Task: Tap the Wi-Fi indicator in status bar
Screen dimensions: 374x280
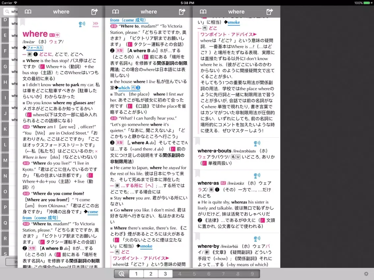Action: click(x=15, y=3)
